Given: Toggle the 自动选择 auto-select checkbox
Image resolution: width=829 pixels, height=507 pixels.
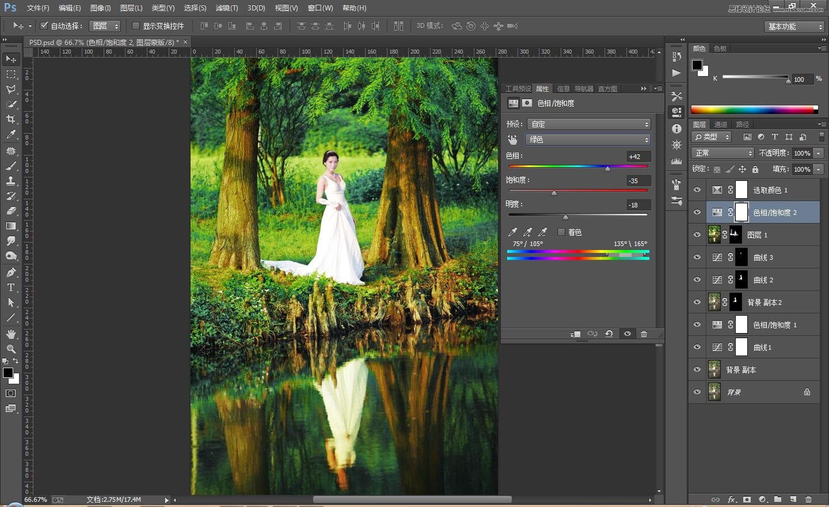Looking at the screenshot, I should pyautogui.click(x=44, y=26).
